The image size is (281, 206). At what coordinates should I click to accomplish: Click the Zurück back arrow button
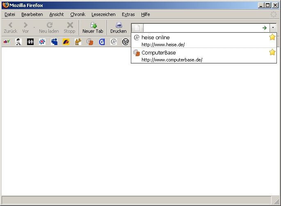pyautogui.click(x=10, y=27)
